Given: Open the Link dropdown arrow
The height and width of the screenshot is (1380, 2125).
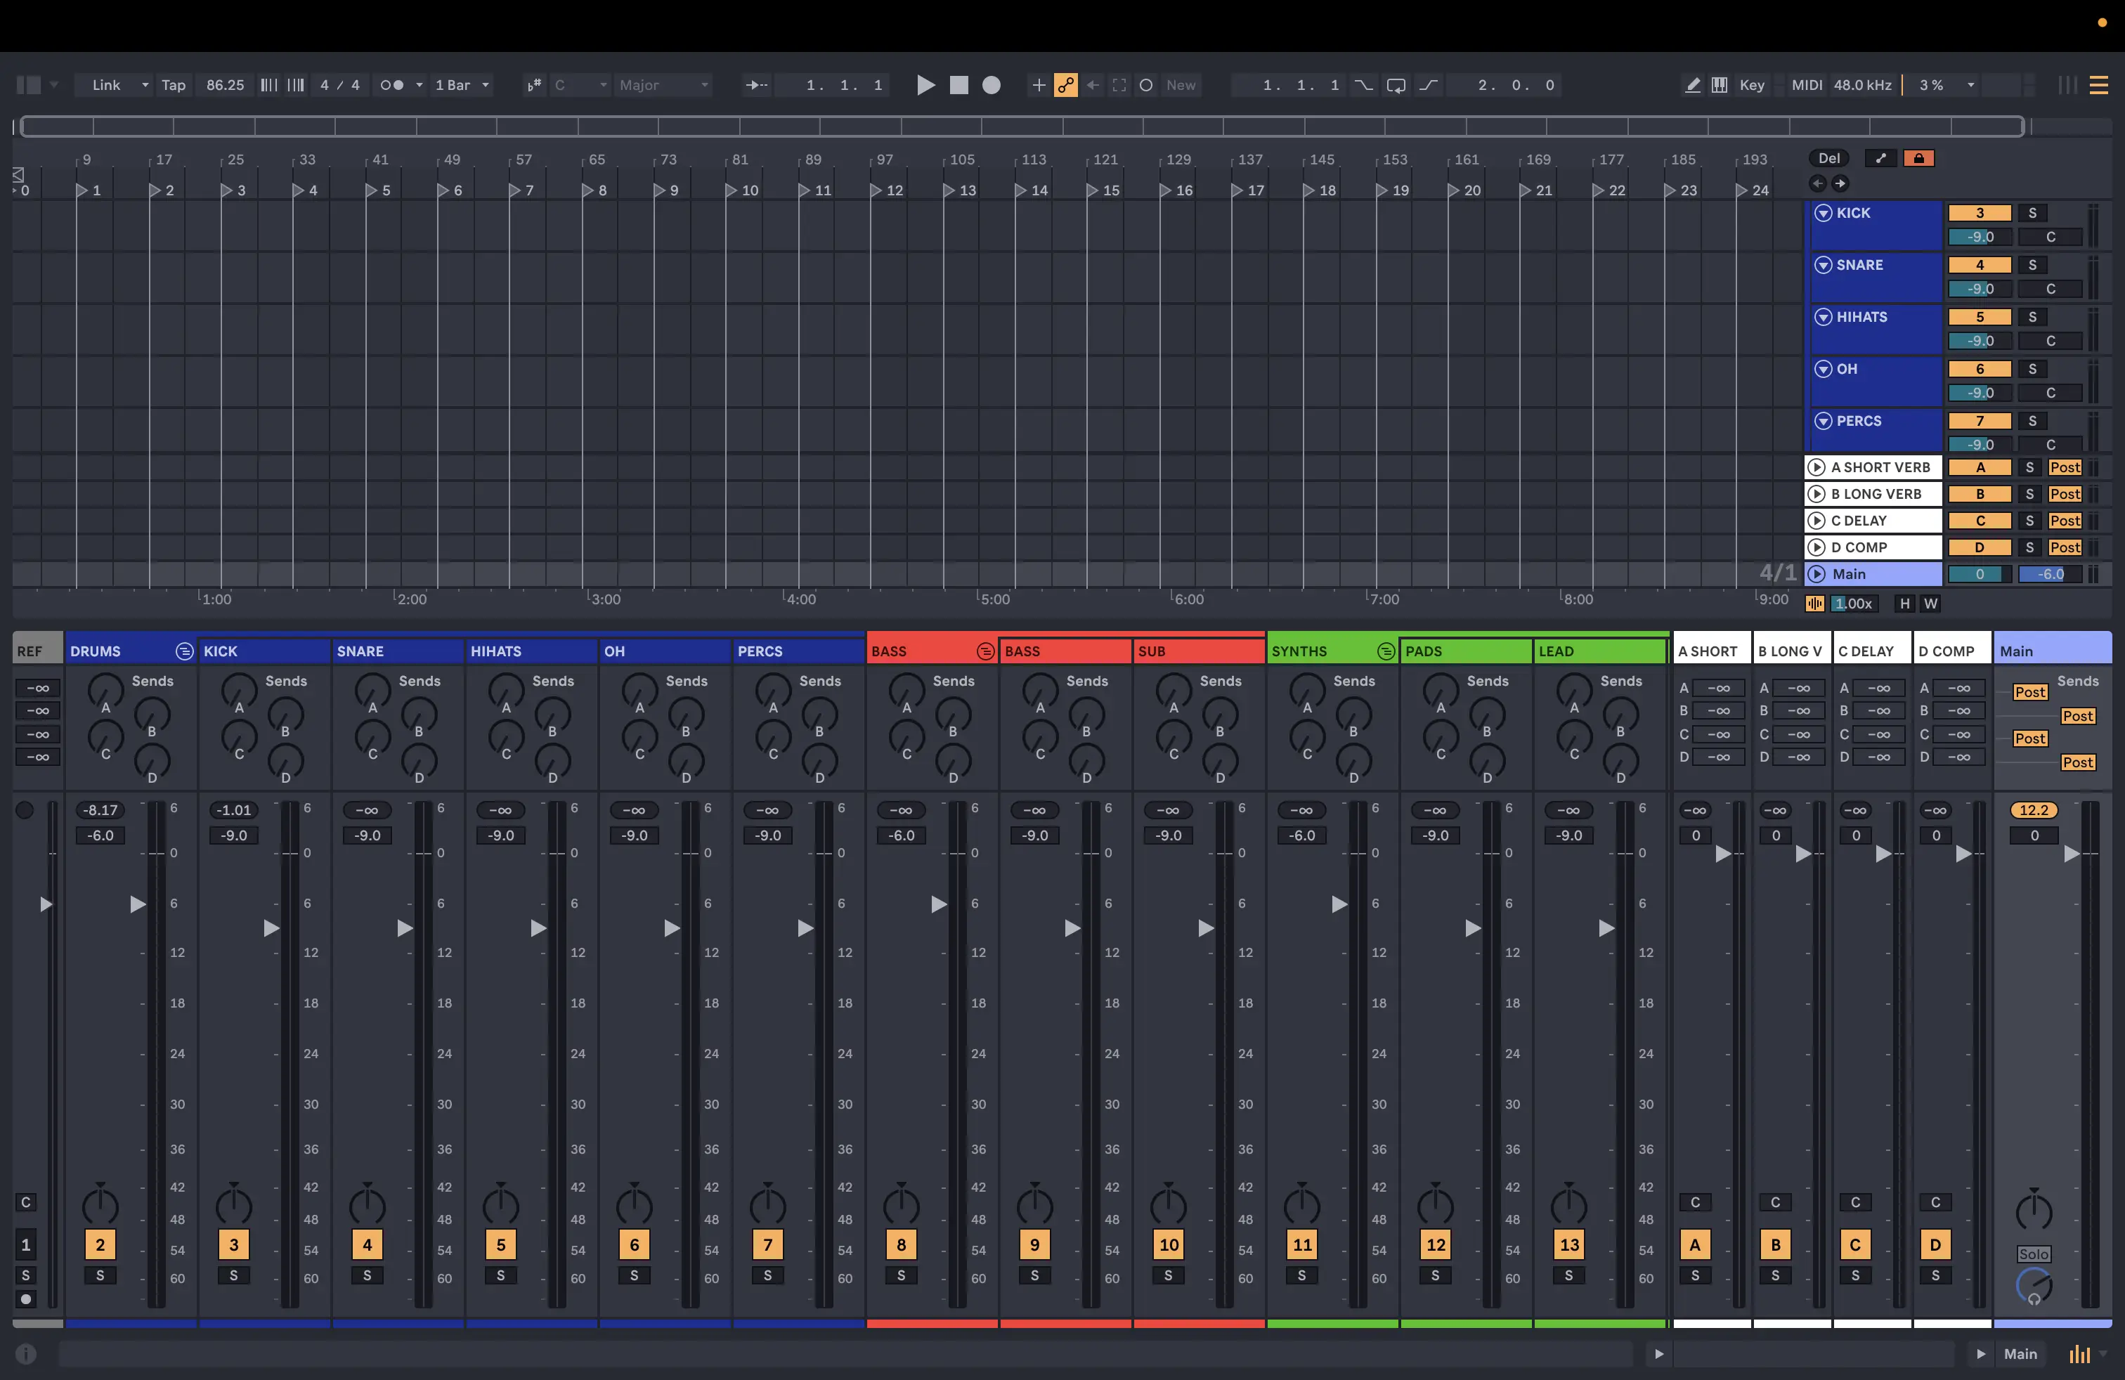Looking at the screenshot, I should (145, 85).
